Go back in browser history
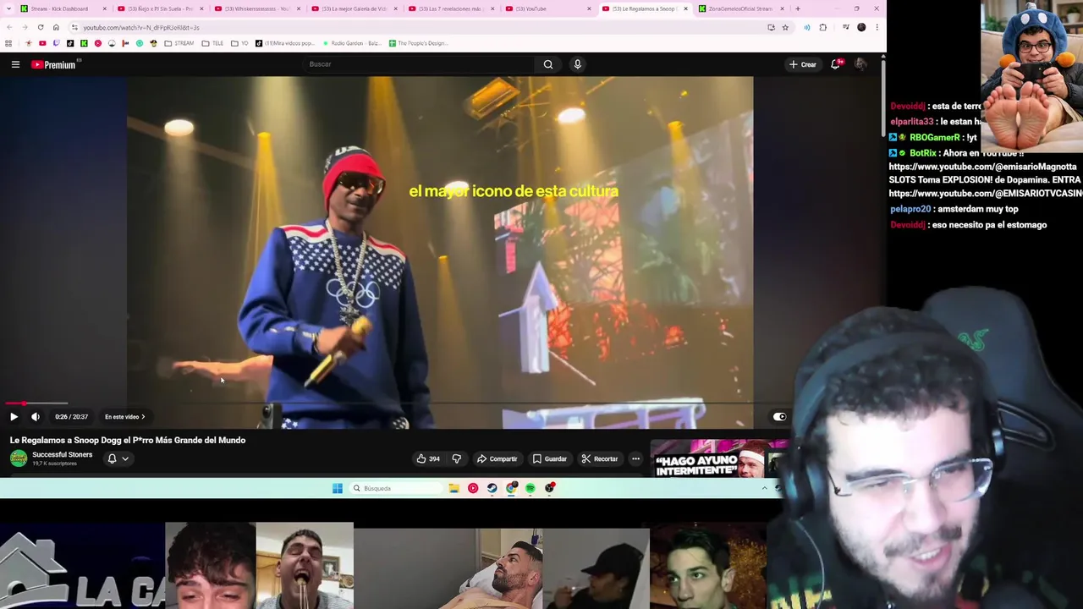The width and height of the screenshot is (1083, 609). [x=8, y=27]
